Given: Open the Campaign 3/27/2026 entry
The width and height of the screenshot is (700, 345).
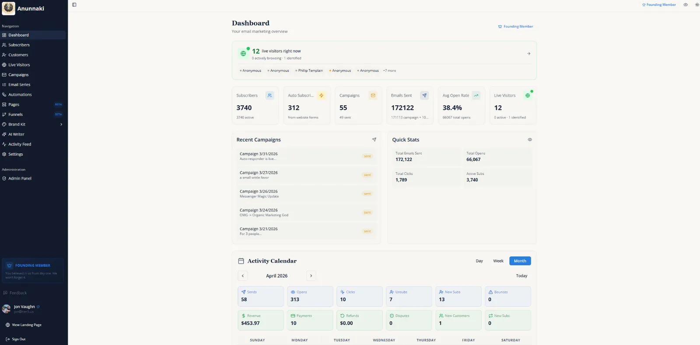Looking at the screenshot, I should [x=306, y=175].
